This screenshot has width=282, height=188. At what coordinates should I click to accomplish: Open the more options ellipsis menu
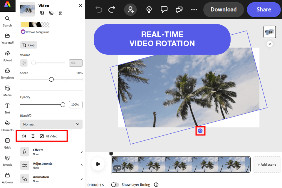[x=194, y=9]
